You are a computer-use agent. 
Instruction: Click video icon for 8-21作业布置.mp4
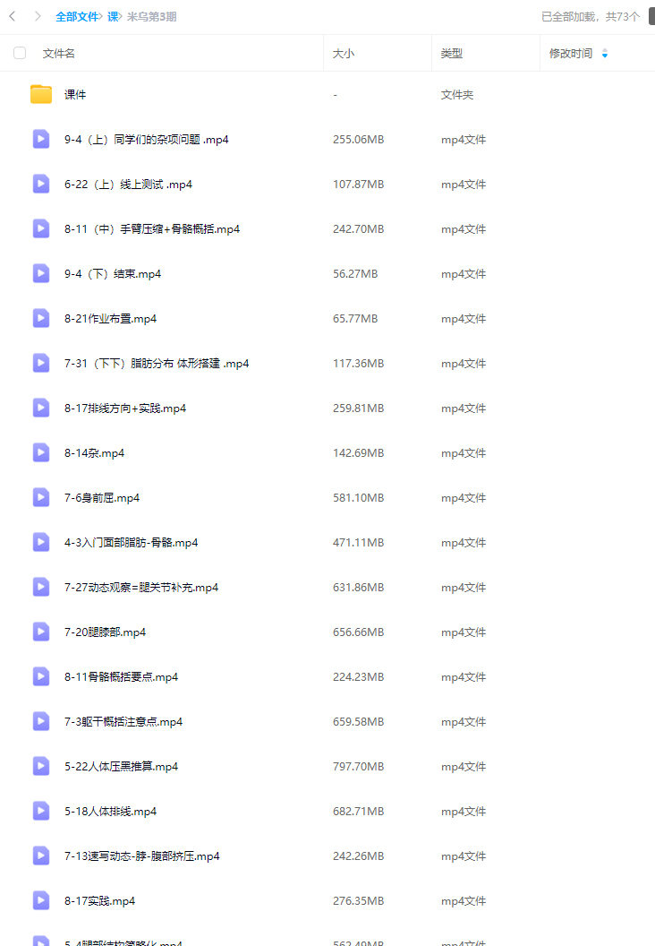point(41,319)
